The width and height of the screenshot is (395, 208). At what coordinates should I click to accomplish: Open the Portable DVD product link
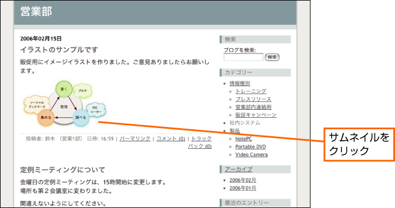point(251,147)
